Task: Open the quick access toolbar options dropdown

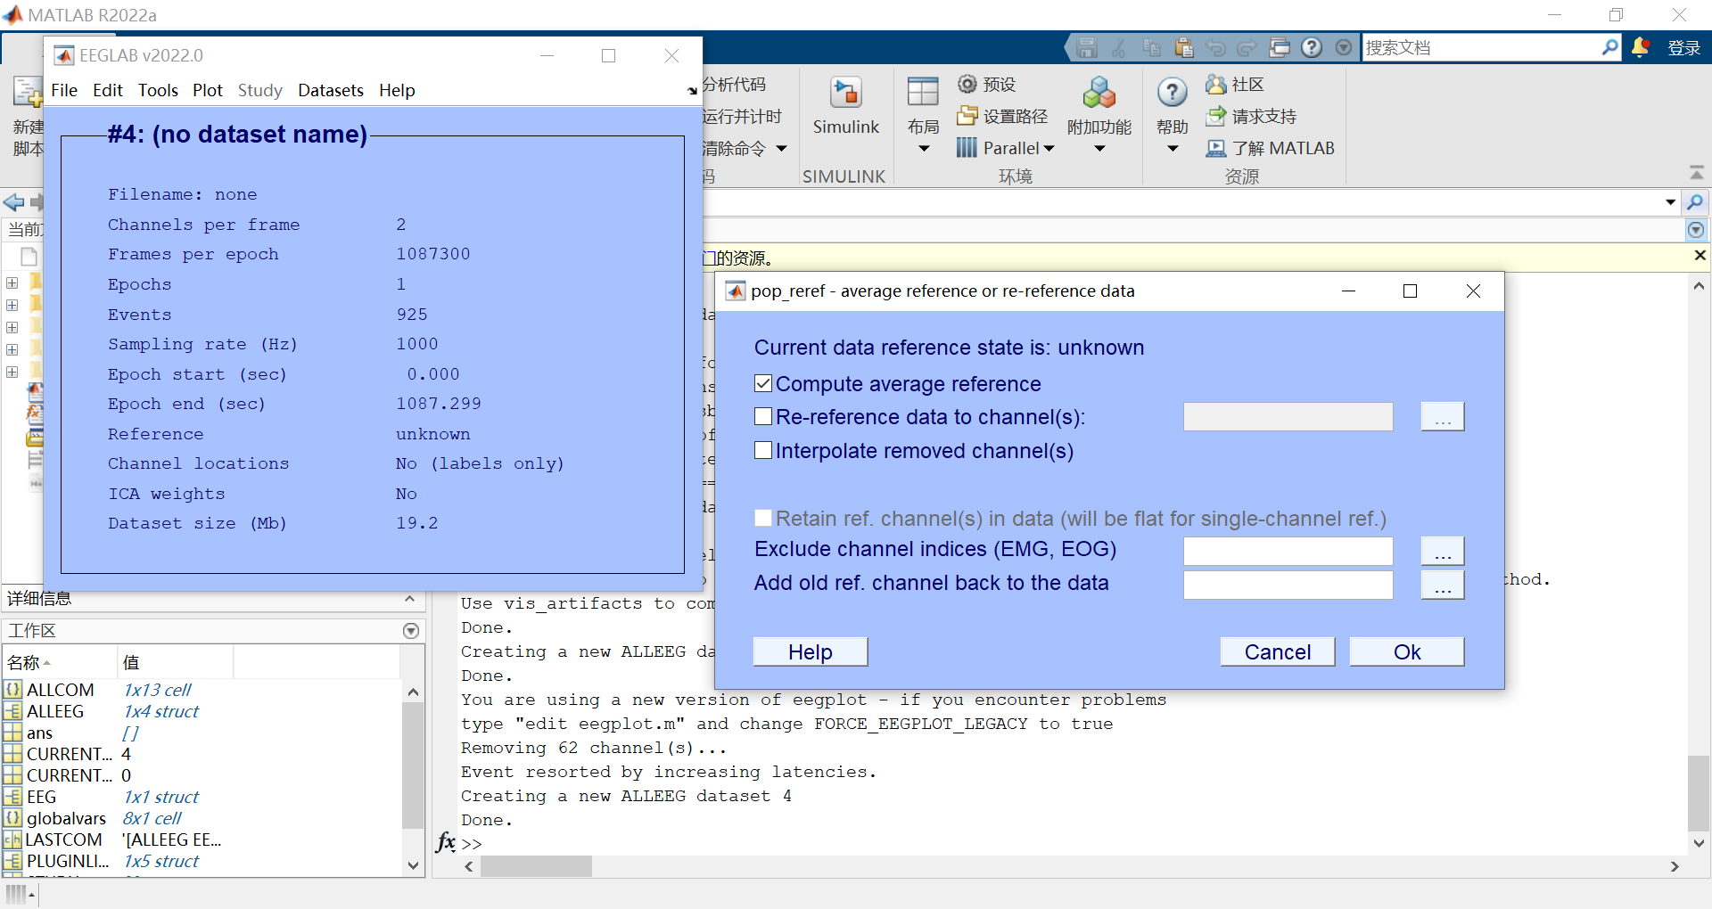Action: click(1344, 47)
